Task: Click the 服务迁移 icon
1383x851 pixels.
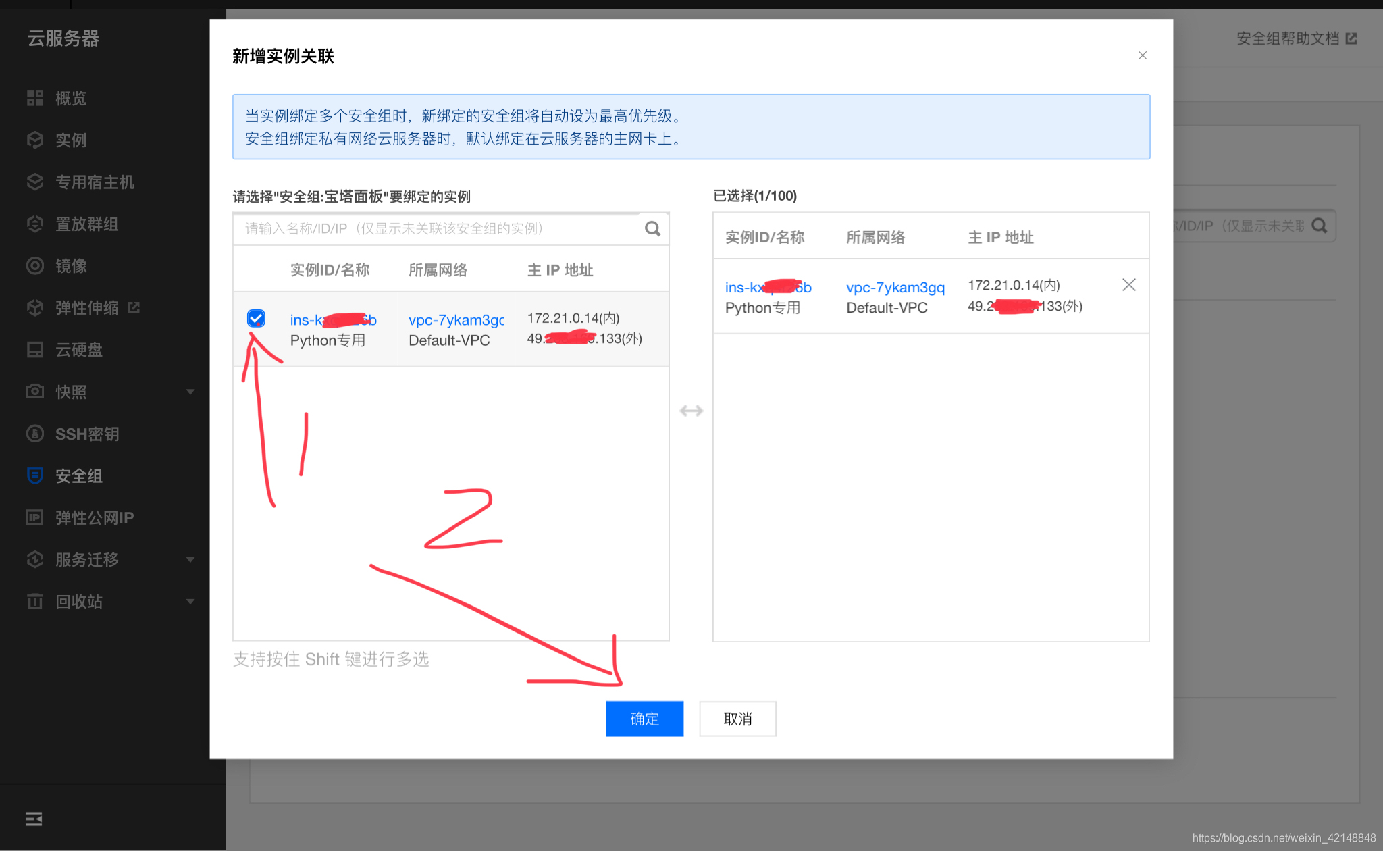Action: click(x=35, y=559)
